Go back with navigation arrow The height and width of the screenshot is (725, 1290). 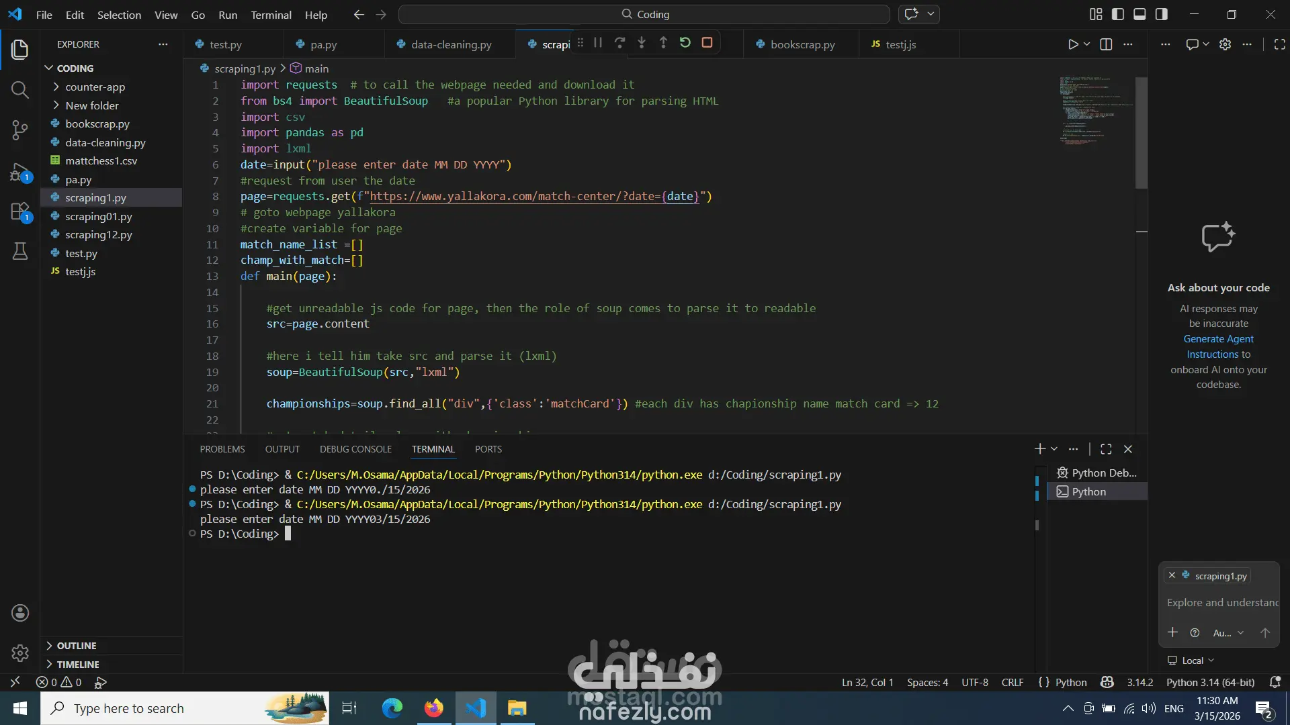359,14
